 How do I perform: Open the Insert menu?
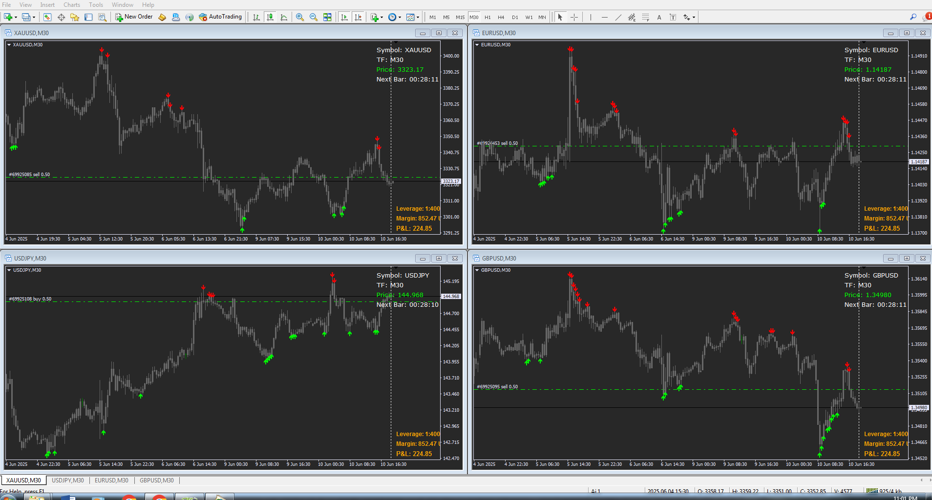click(x=47, y=5)
